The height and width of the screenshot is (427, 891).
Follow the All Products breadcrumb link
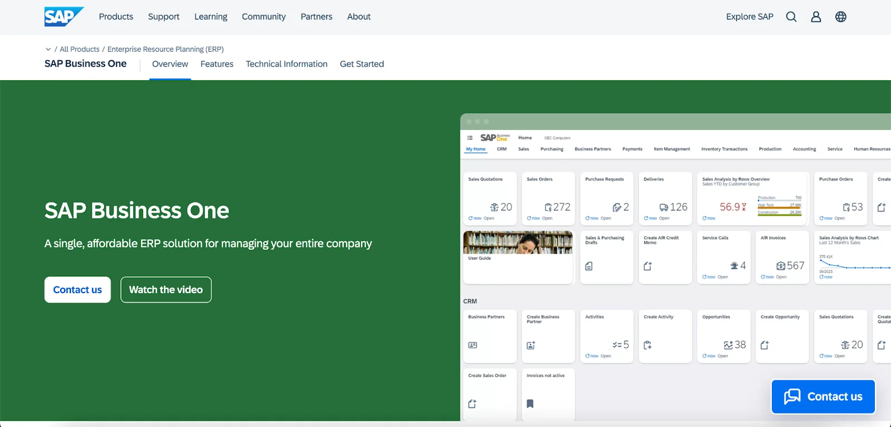pyautogui.click(x=80, y=49)
